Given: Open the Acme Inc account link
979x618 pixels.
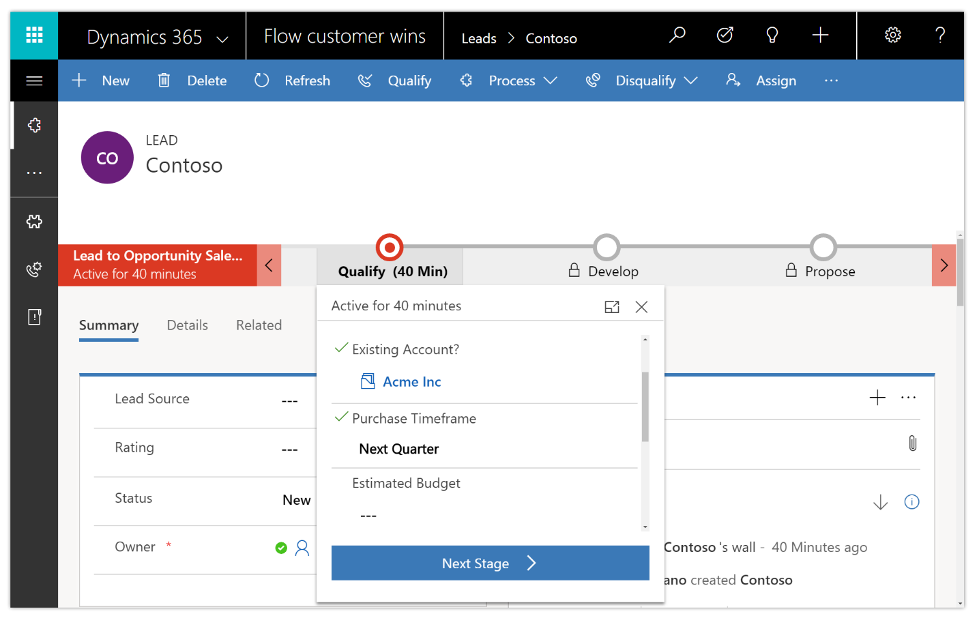Looking at the screenshot, I should (x=411, y=382).
